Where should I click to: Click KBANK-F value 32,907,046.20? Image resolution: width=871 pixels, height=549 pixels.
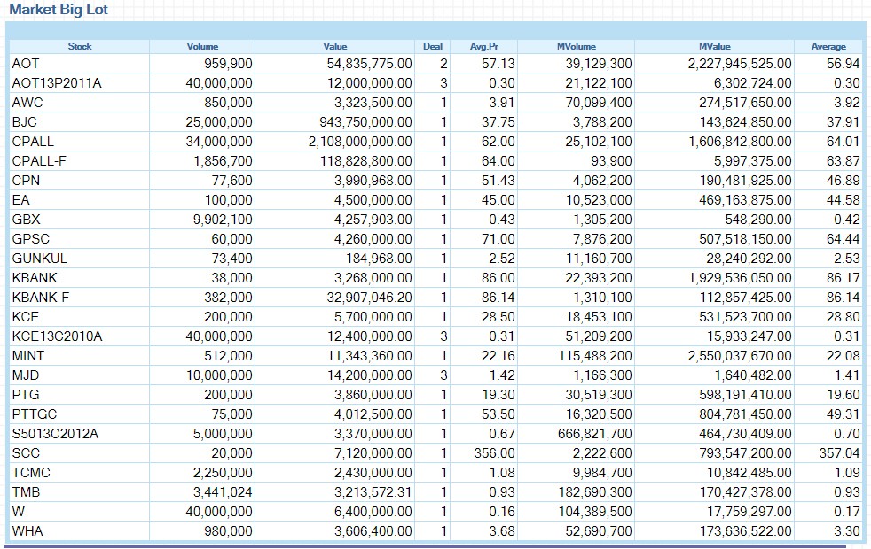coord(369,298)
